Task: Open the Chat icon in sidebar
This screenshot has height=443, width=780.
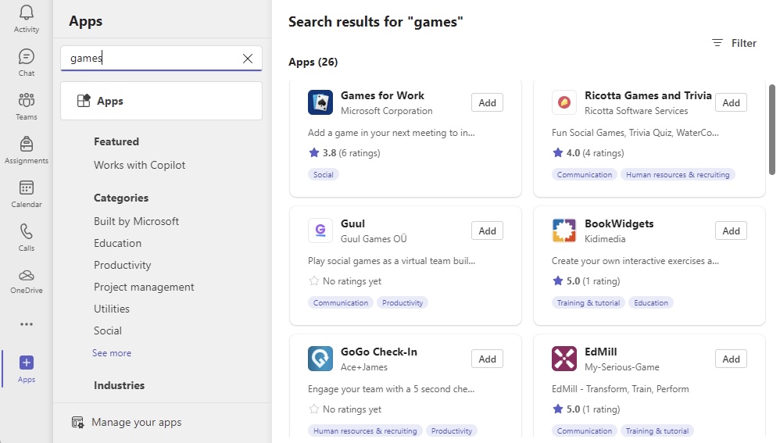Action: tap(27, 56)
